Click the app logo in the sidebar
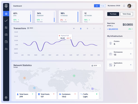Screen dimensions: 138x104 [x=6, y=6]
